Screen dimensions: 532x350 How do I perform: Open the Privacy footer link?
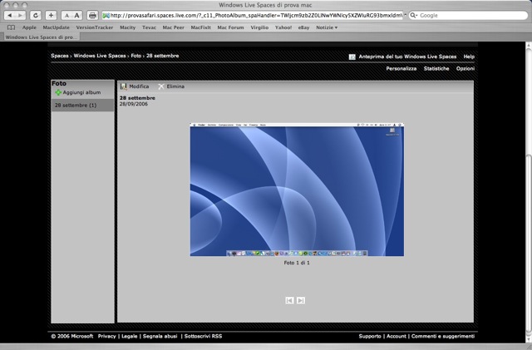[x=107, y=336]
